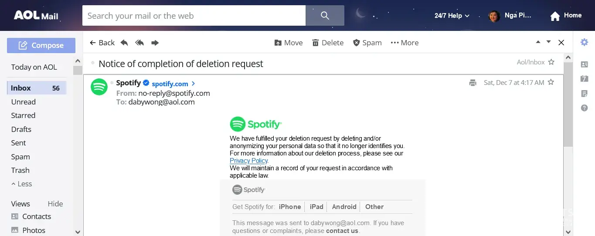Click the message pane vertical scrollbar

click(568, 105)
